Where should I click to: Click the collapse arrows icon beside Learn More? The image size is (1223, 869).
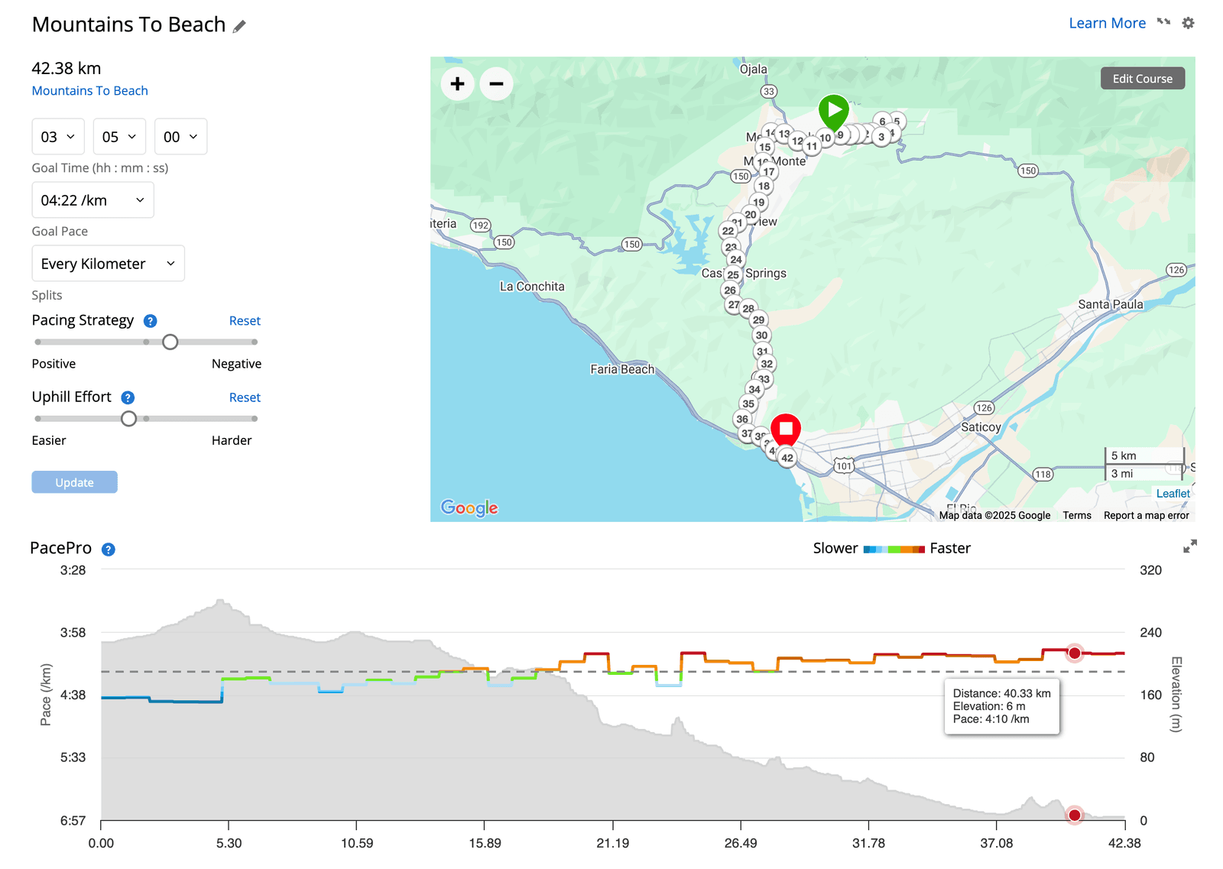click(x=1163, y=22)
